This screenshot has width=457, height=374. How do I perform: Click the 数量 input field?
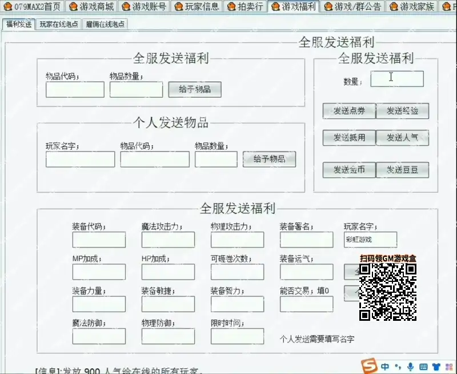(397, 79)
